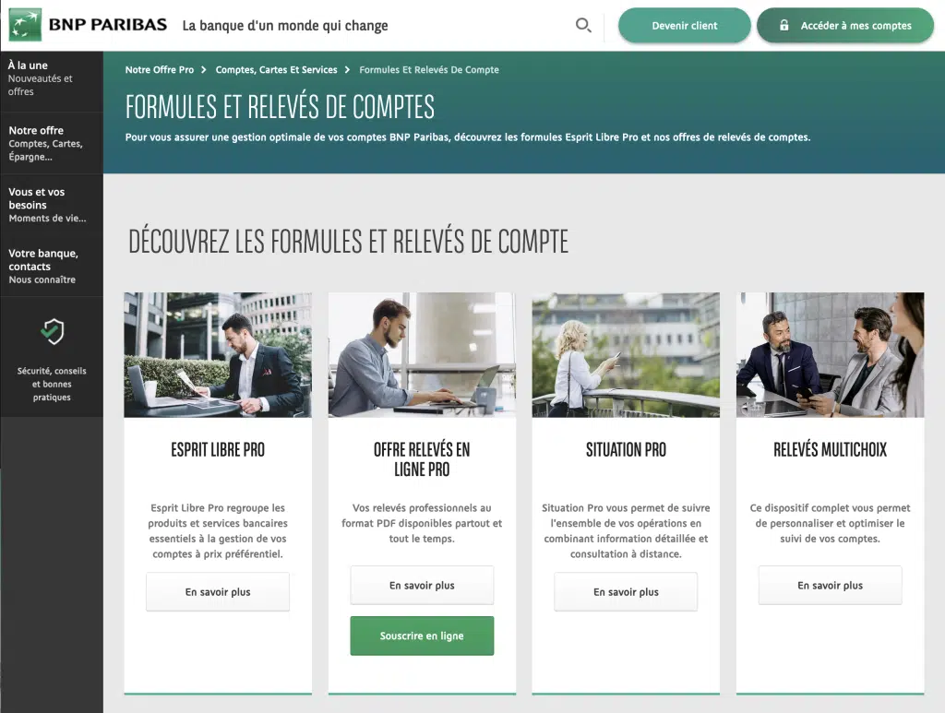
Task: Expand Notre offre sidebar menu
Action: 52,143
